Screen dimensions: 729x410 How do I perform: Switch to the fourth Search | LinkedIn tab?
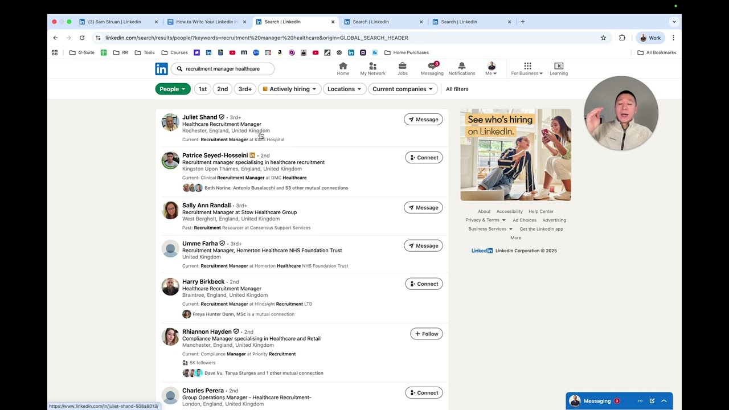point(383,22)
